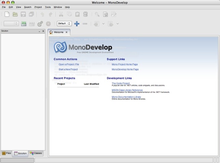
Task: Click the Save floppy disk icon
Action: click(x=23, y=14)
